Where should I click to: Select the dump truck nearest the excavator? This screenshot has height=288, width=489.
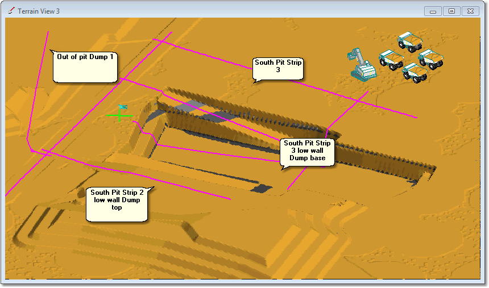click(391, 60)
